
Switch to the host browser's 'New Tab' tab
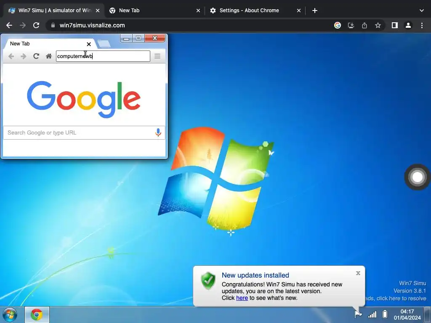click(x=154, y=11)
